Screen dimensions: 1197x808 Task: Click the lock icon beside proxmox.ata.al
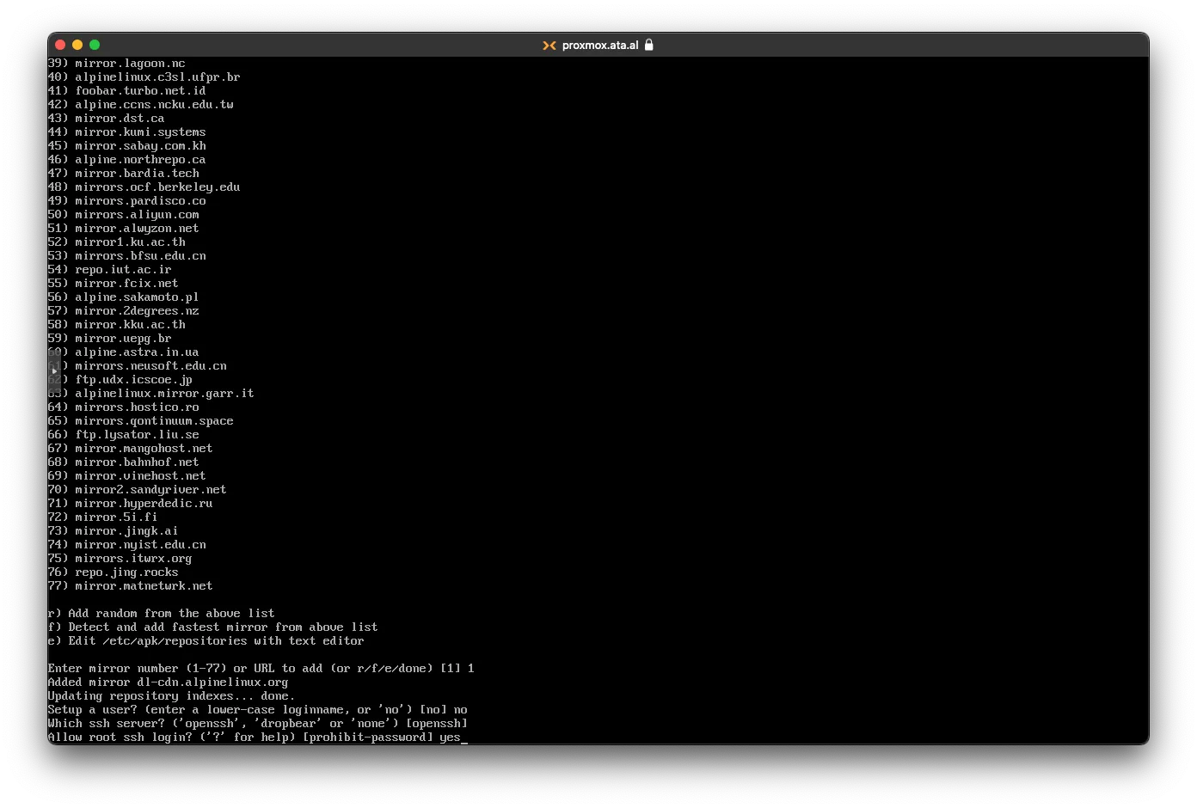point(649,45)
